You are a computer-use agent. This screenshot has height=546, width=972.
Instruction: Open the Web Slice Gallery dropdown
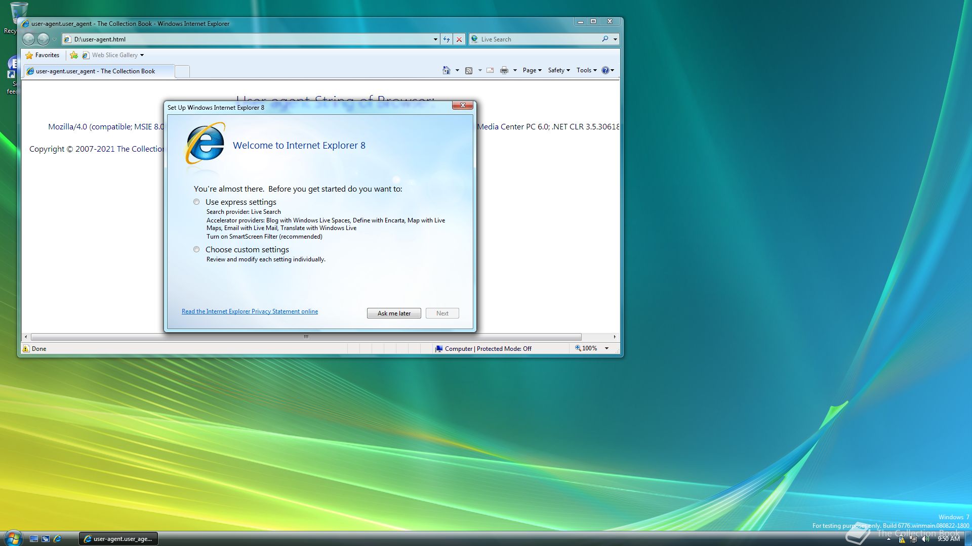point(142,55)
